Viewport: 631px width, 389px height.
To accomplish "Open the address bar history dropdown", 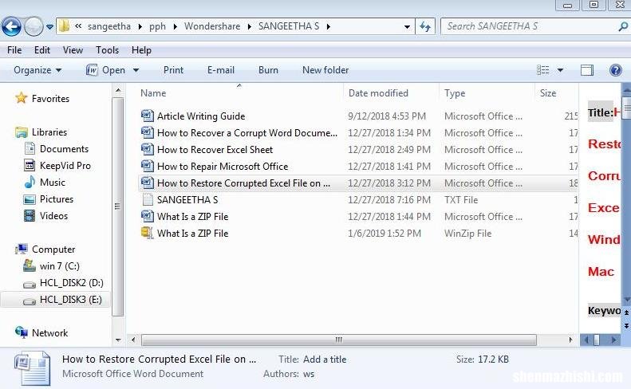I will coord(407,27).
